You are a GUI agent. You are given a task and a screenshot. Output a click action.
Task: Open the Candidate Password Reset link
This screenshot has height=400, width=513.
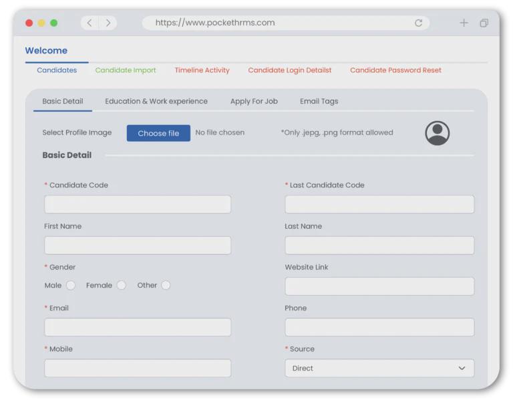[395, 70]
